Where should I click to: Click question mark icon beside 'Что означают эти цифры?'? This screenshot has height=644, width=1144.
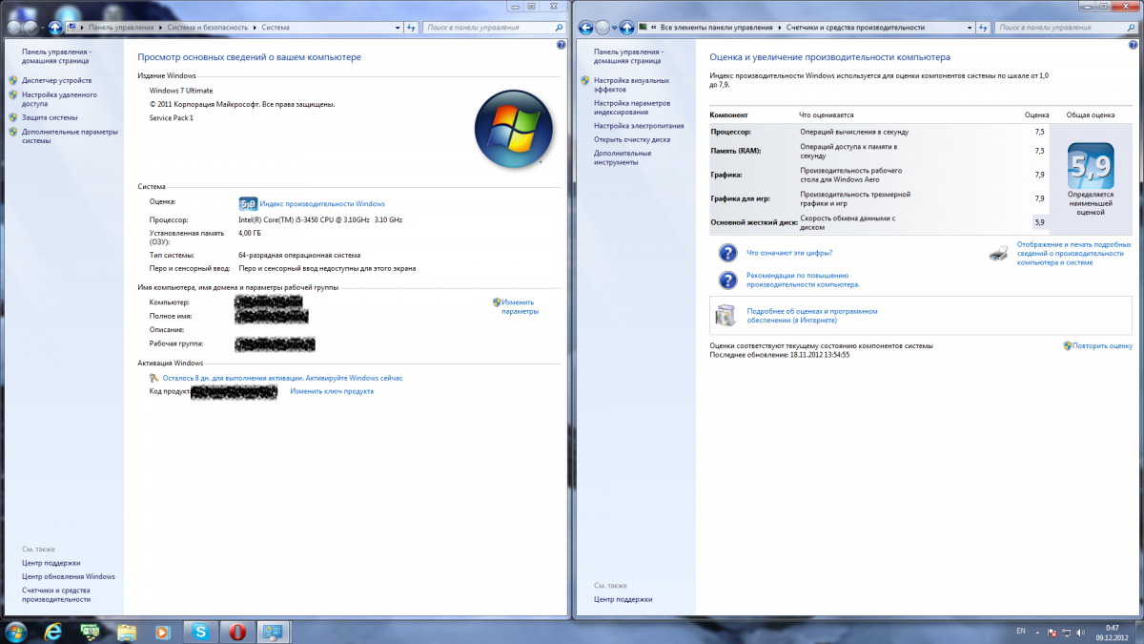point(727,253)
